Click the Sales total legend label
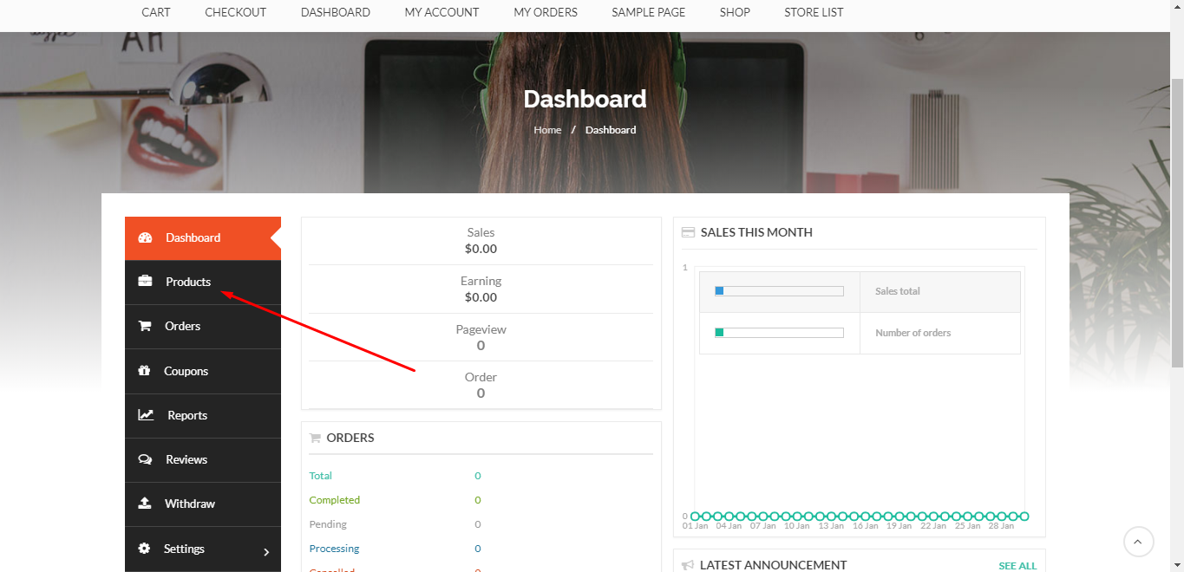Viewport: 1184px width, 572px height. 898,291
